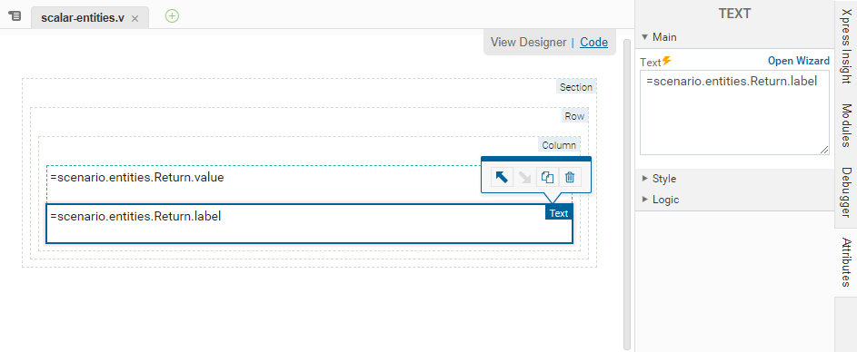Close the scalar-entities.v tab
This screenshot has width=857, height=352.
coord(135,18)
